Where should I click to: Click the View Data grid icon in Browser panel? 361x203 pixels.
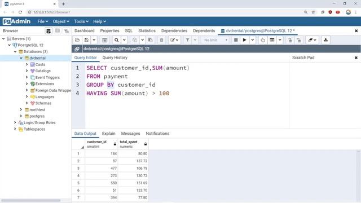click(x=58, y=31)
